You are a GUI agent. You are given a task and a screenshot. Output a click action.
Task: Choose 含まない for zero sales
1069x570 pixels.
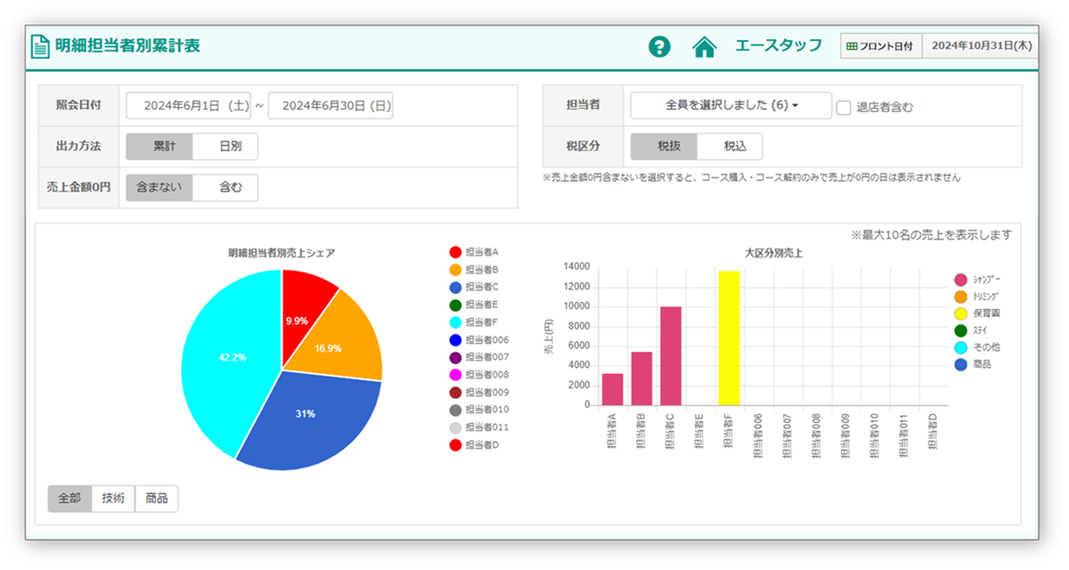click(x=159, y=188)
